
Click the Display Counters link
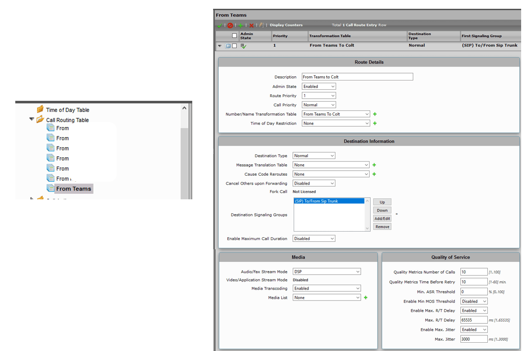click(x=286, y=25)
